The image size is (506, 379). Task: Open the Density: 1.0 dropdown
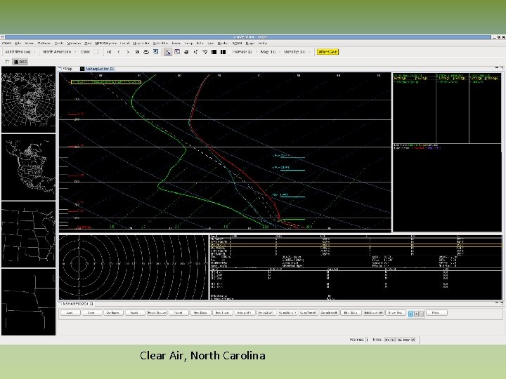(x=297, y=52)
